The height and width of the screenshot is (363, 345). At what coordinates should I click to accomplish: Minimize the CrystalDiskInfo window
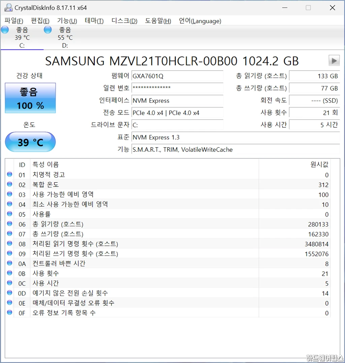click(285, 8)
